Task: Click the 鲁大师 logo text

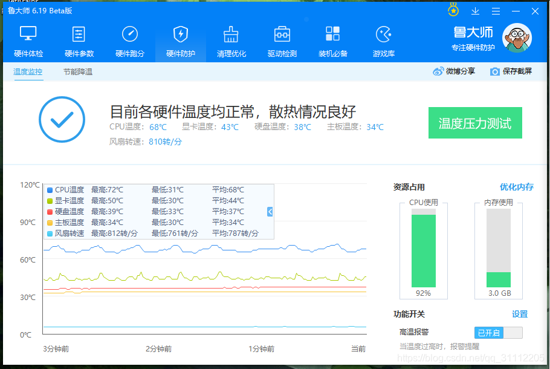Action: tap(473, 32)
